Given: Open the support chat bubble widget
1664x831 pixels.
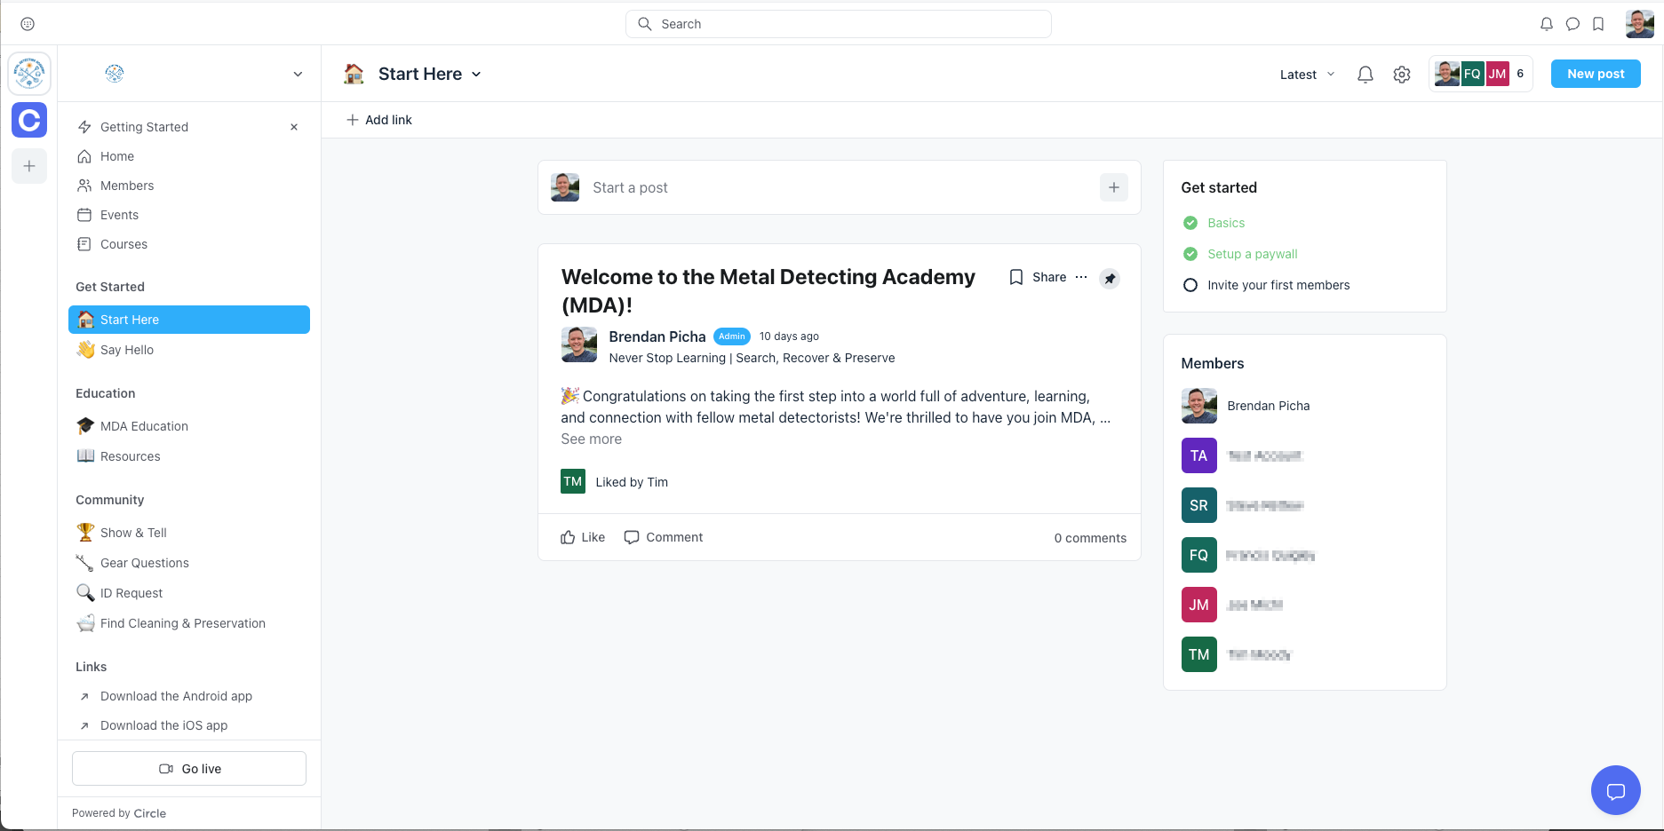Looking at the screenshot, I should (1615, 790).
